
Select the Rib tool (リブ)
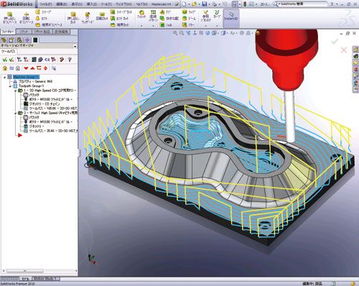click(x=165, y=11)
